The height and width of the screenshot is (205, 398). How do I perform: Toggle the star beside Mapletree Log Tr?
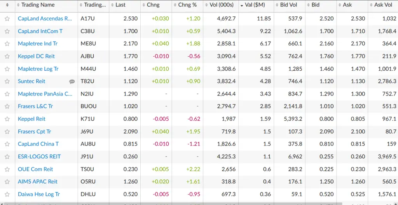pos(7,69)
